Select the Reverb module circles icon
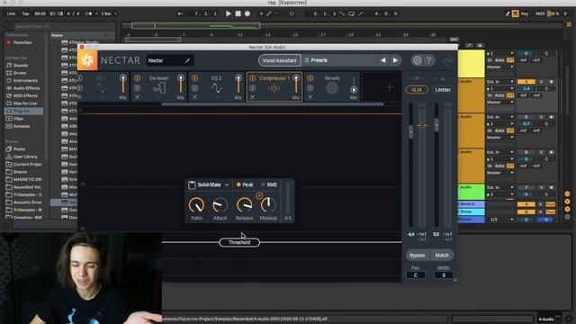The image size is (576, 324). pyautogui.click(x=332, y=88)
